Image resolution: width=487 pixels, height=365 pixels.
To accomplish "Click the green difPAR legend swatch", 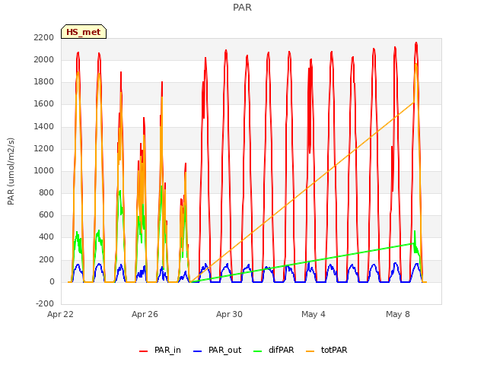I will tap(257, 351).
